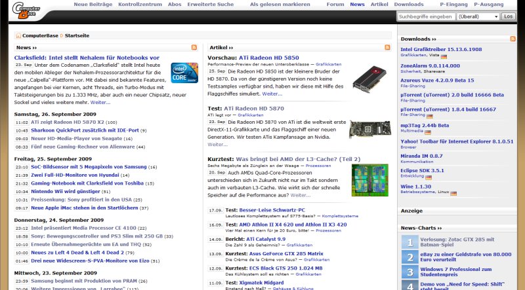This screenshot has width=525, height=290.
Task: Click Komplettsysteme category link
Action: (x=340, y=216)
